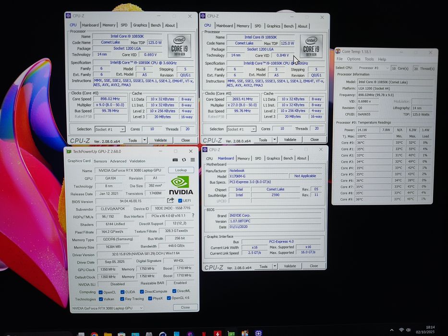448x336 pixels.
Task: Open the Options menu in Core Temp
Action: tap(354, 59)
